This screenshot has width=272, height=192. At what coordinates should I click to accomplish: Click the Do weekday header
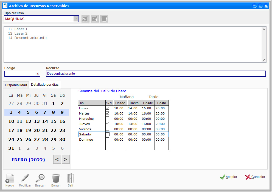coord(62,95)
